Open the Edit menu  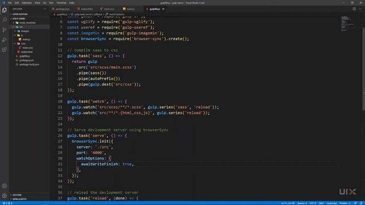click(x=17, y=3)
